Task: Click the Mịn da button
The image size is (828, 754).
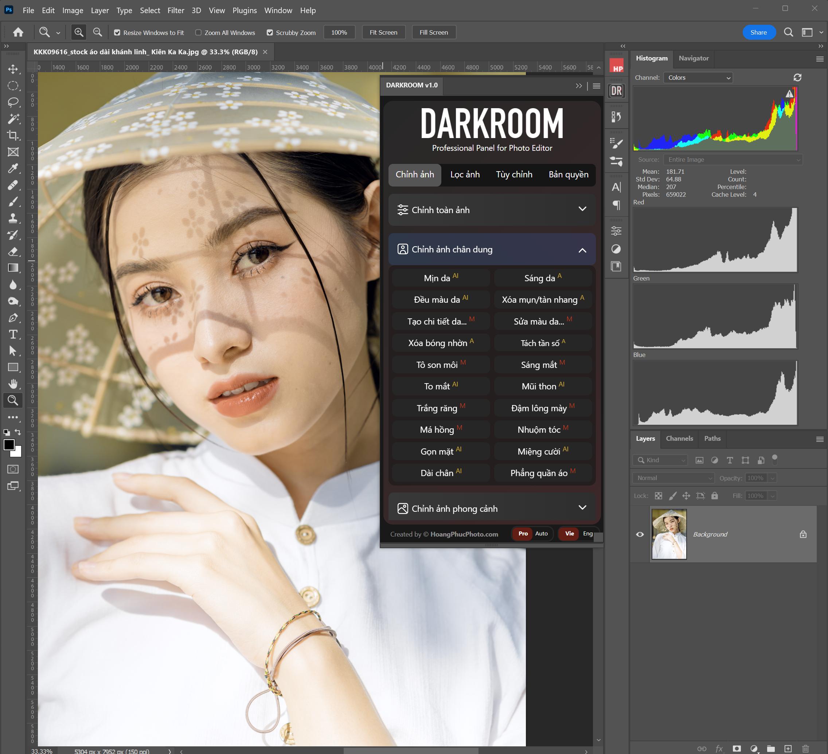Action: coord(441,278)
